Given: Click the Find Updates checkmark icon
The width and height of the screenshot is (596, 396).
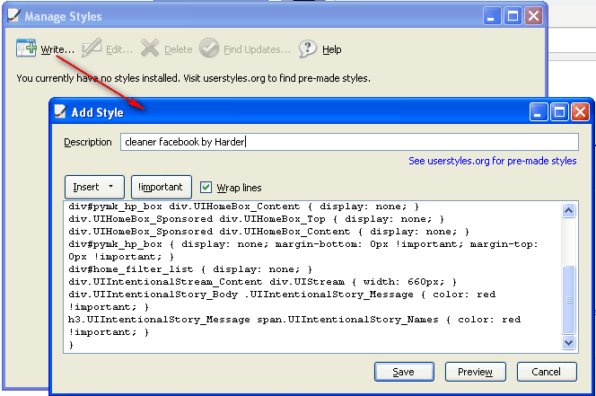Looking at the screenshot, I should [x=209, y=48].
